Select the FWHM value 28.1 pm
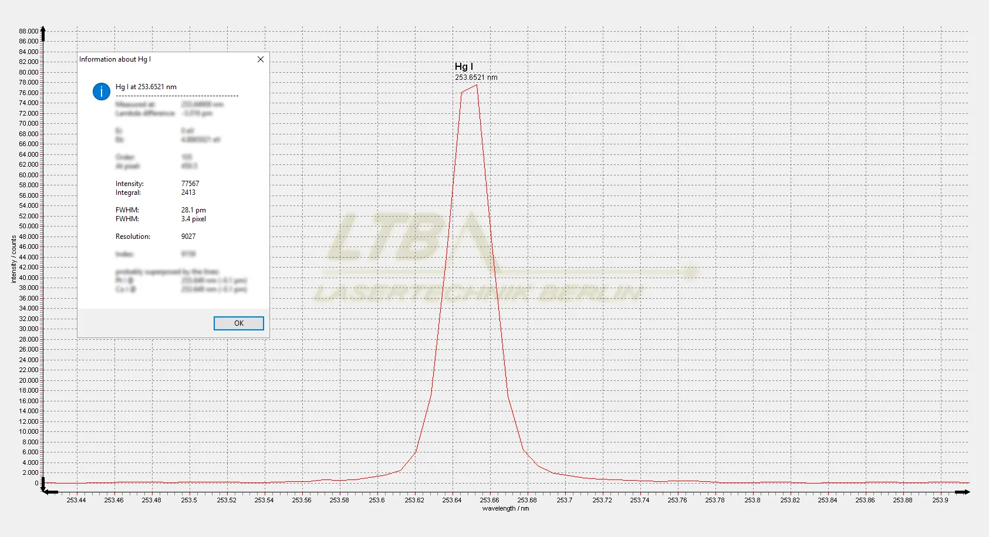The width and height of the screenshot is (989, 537). (193, 210)
